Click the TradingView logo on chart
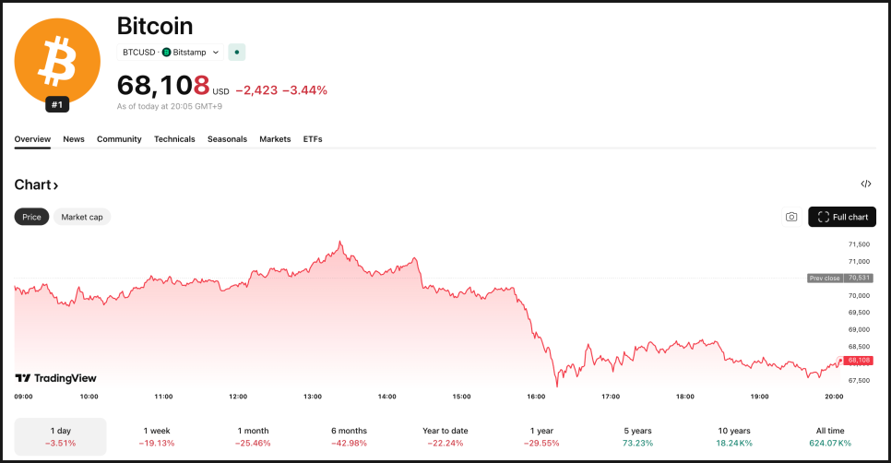 55,378
